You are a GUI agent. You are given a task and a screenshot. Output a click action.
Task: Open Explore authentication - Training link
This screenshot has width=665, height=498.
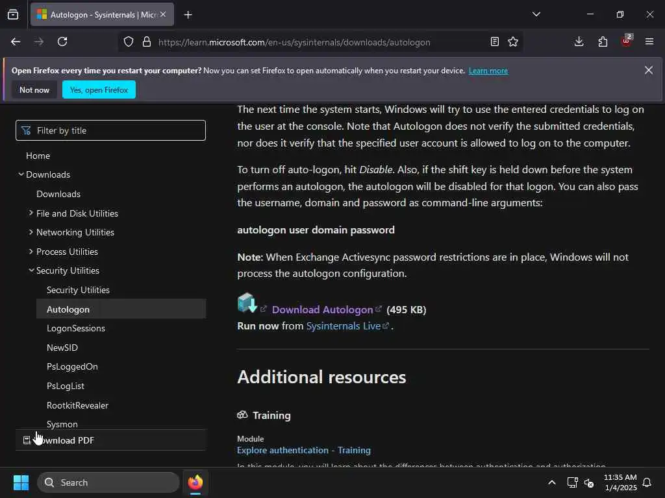[304, 450]
